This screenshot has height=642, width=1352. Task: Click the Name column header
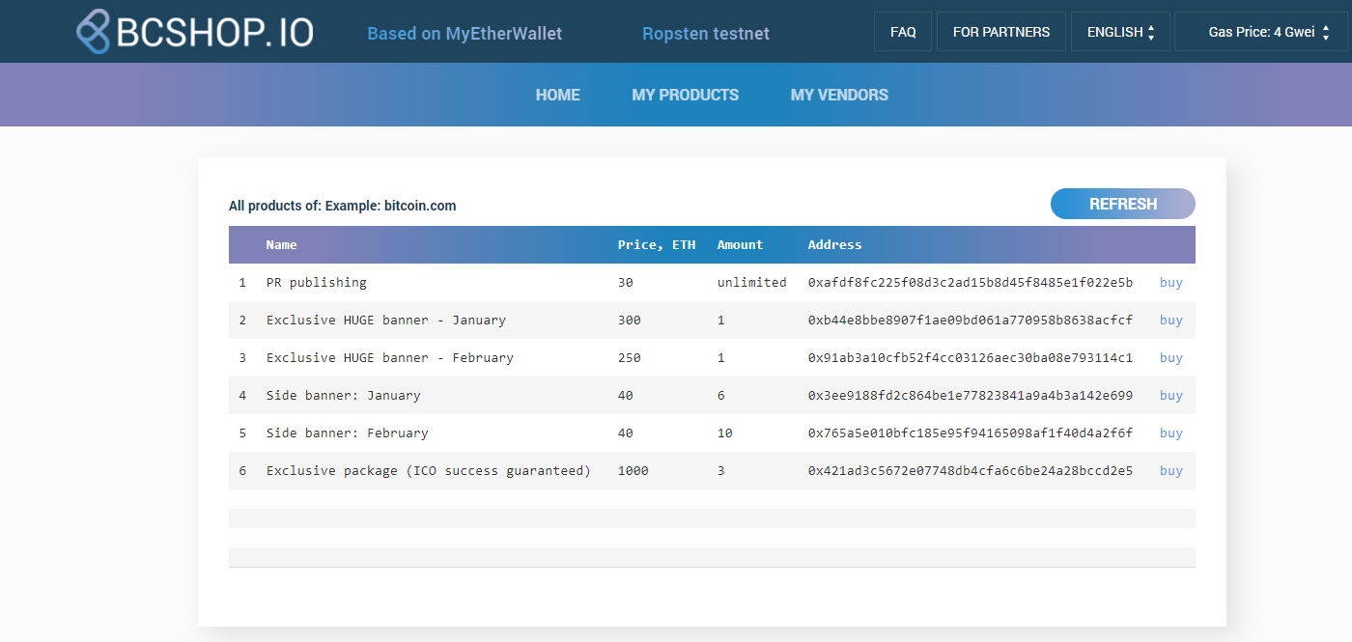coord(282,245)
